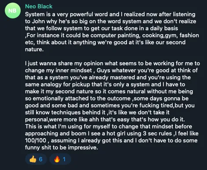Image resolution: width=207 pixels, height=170 pixels.
Task: Click the "100/100" text in the message
Action: (x=36, y=141)
